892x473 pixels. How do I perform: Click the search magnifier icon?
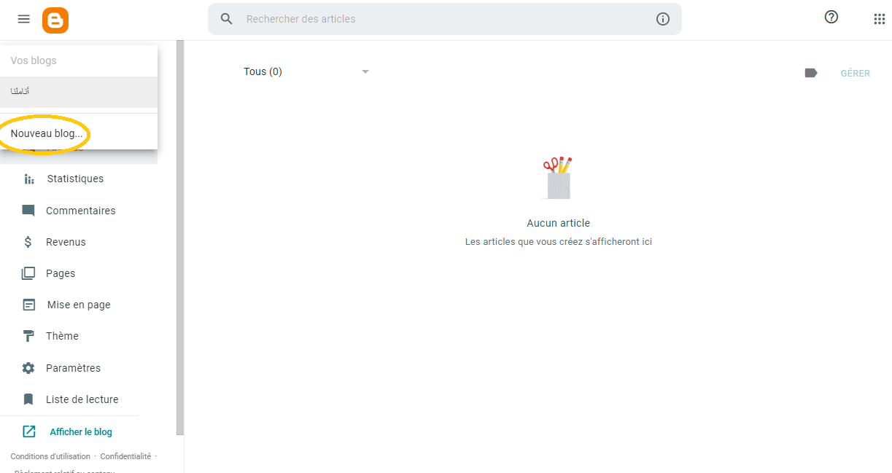(227, 19)
